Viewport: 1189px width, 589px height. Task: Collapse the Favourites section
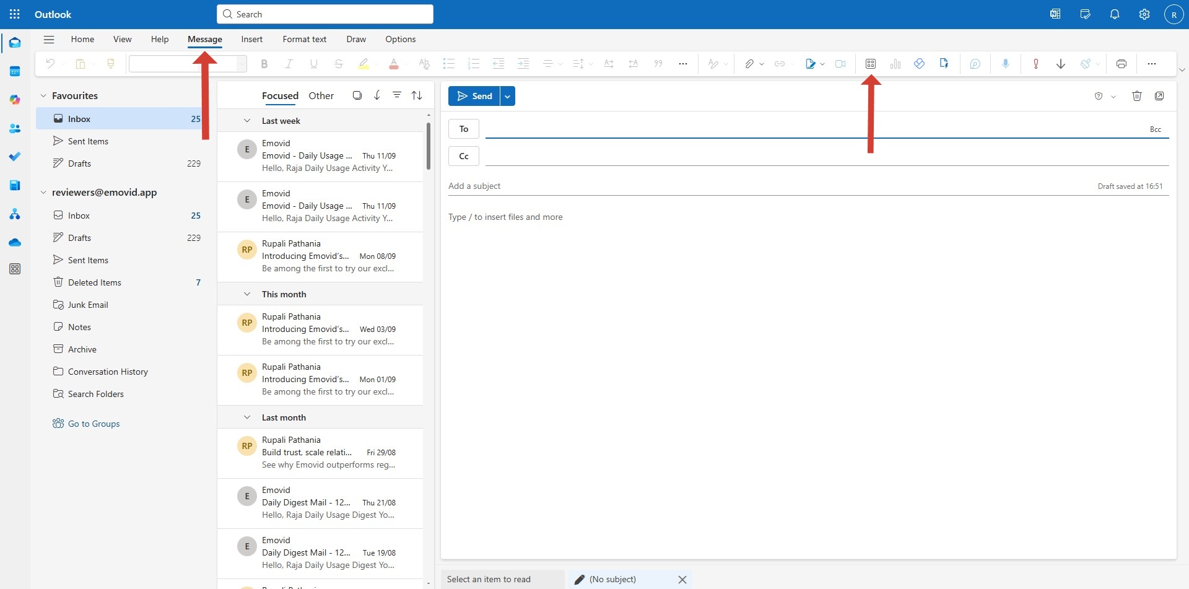point(43,95)
